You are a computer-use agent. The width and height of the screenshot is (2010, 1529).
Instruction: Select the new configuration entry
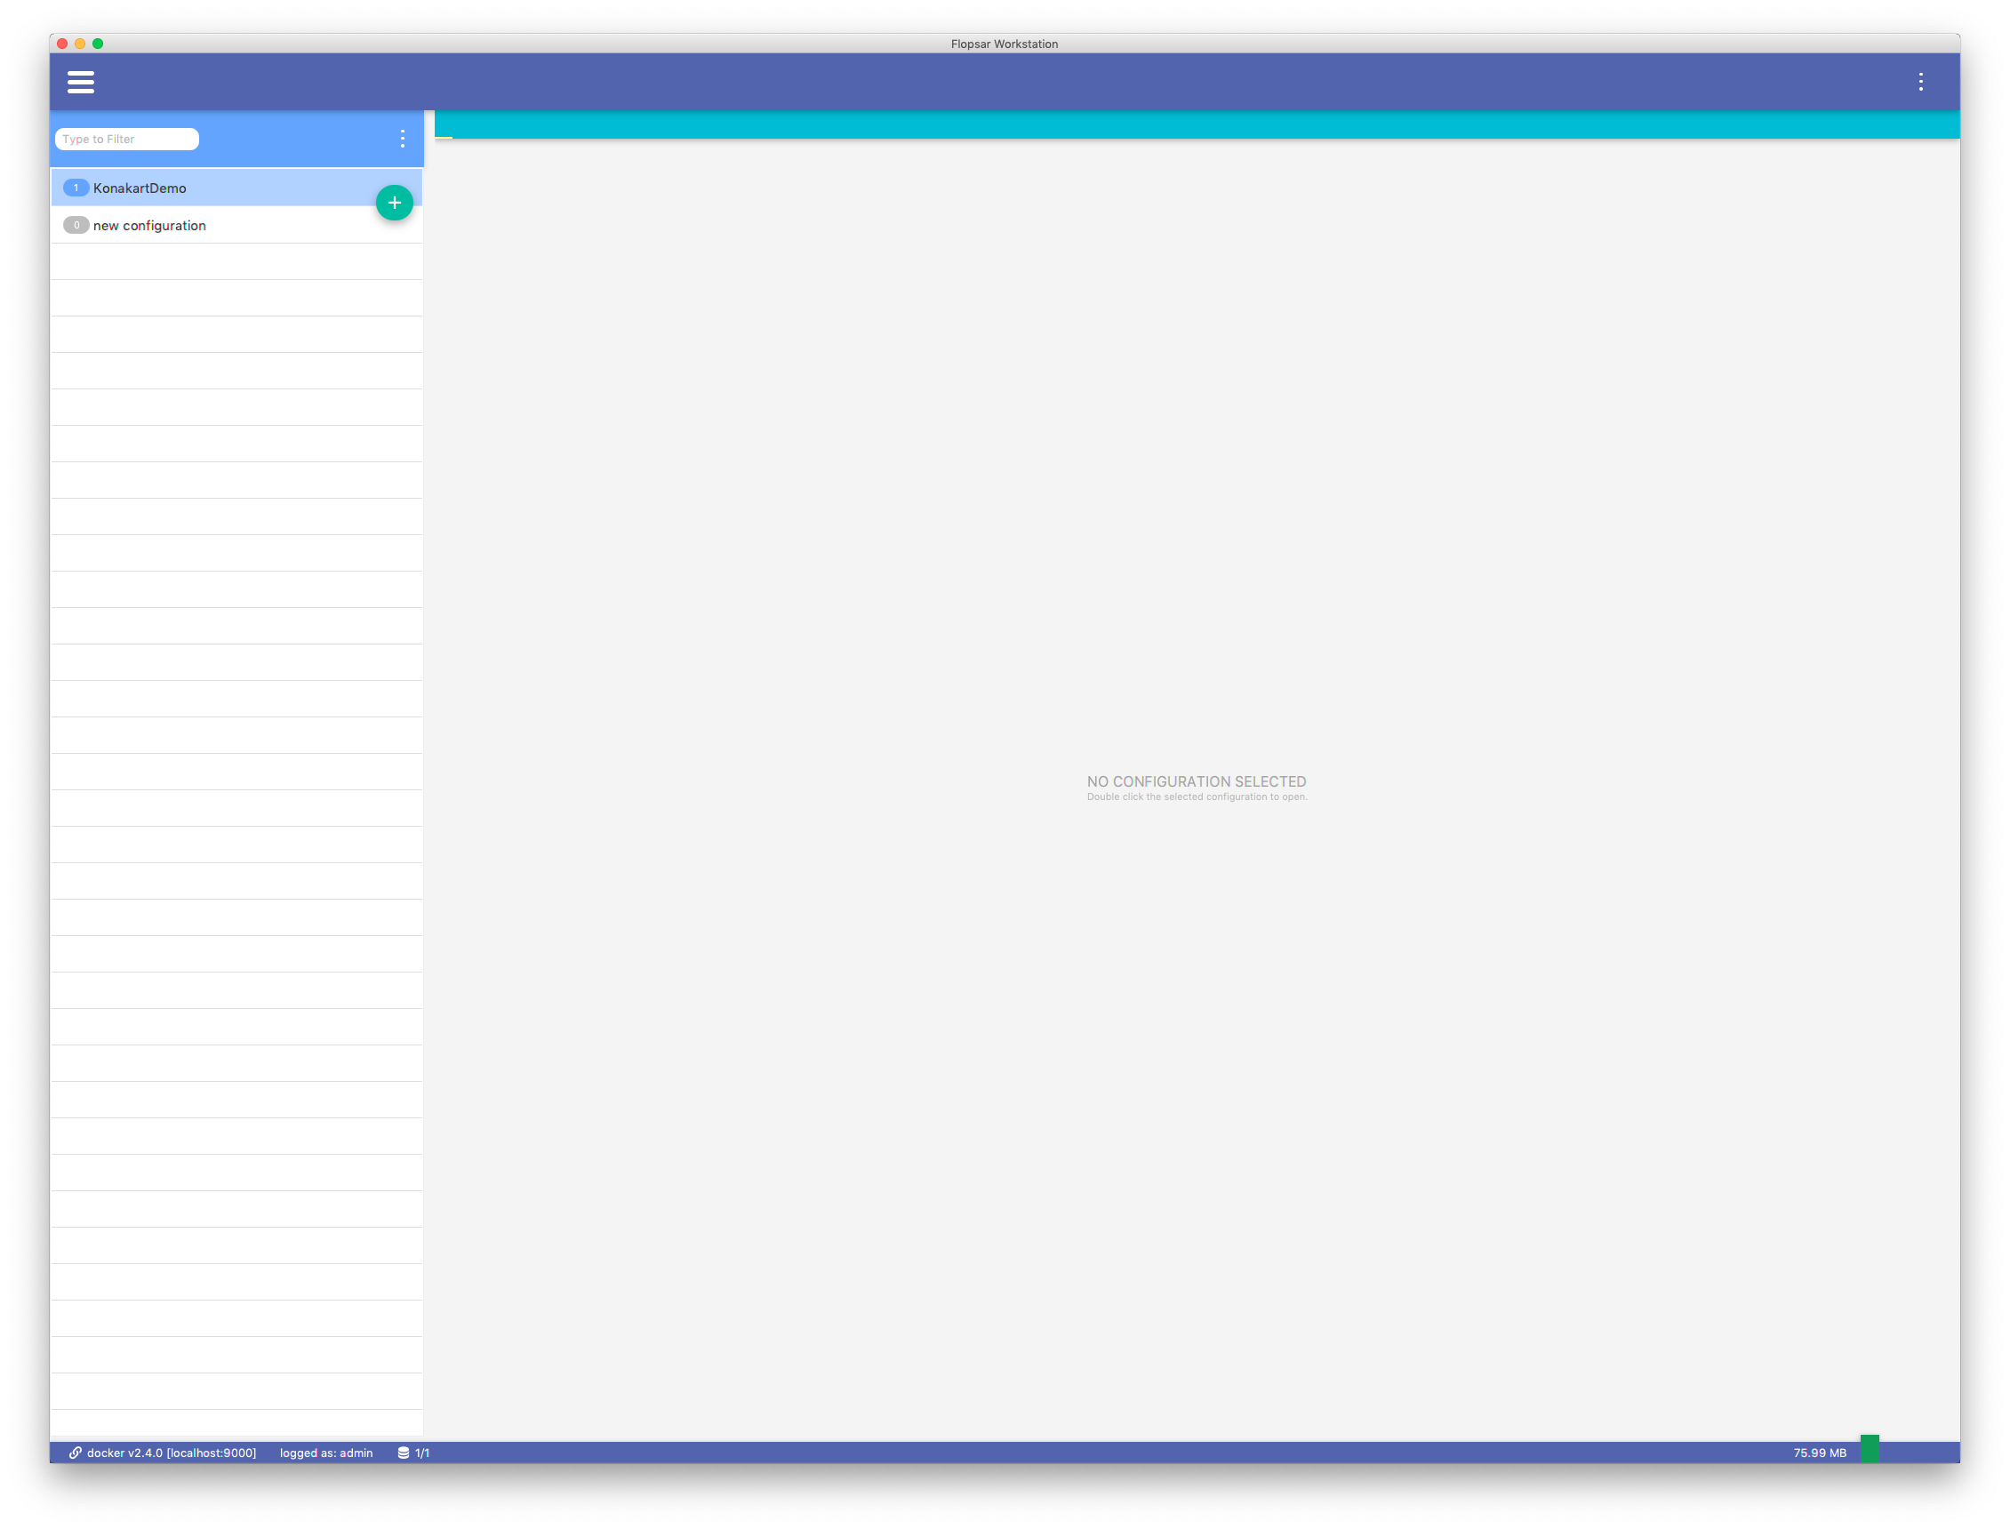[236, 225]
